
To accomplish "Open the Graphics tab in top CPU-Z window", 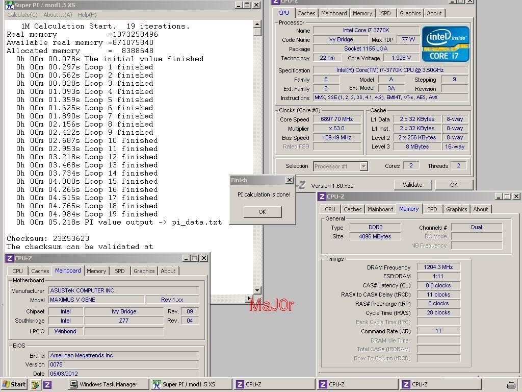I will tap(410, 13).
